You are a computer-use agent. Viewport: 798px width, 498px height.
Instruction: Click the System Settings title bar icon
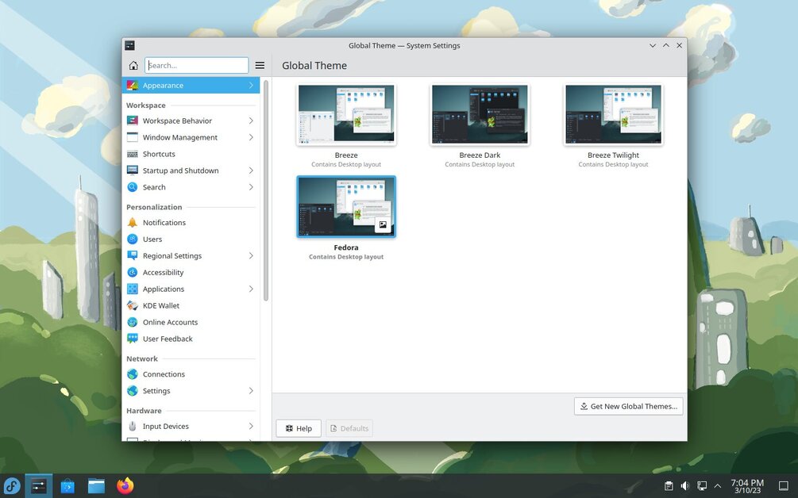tap(129, 45)
